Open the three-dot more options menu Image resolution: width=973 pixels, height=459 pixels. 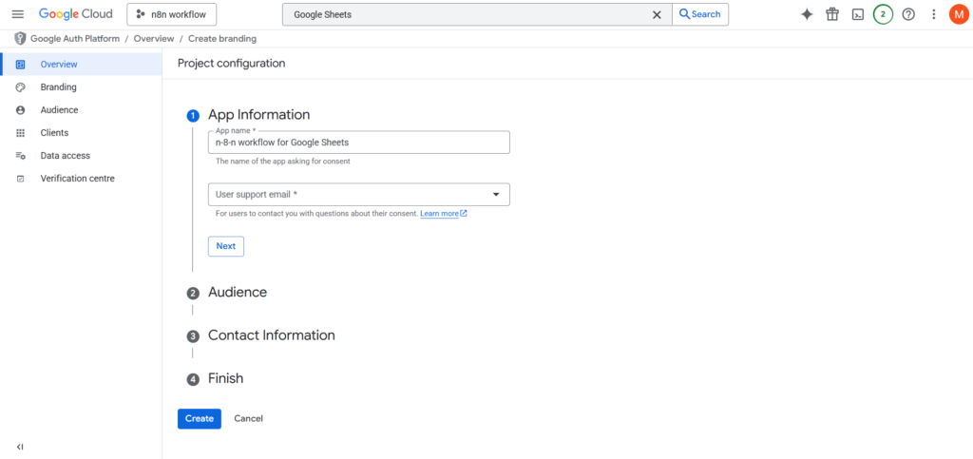pos(934,14)
